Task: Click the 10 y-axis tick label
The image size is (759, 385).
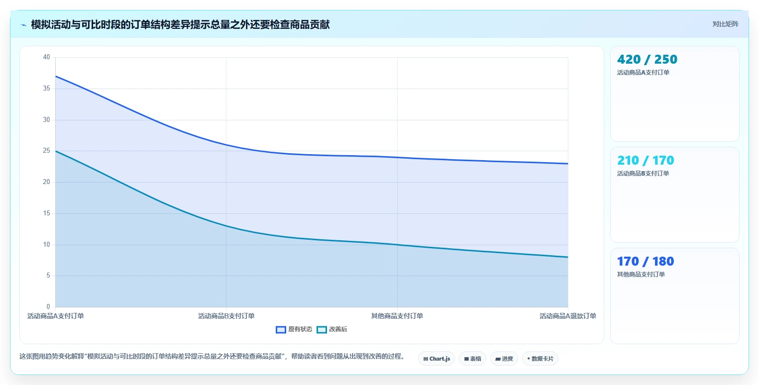Action: [x=47, y=244]
